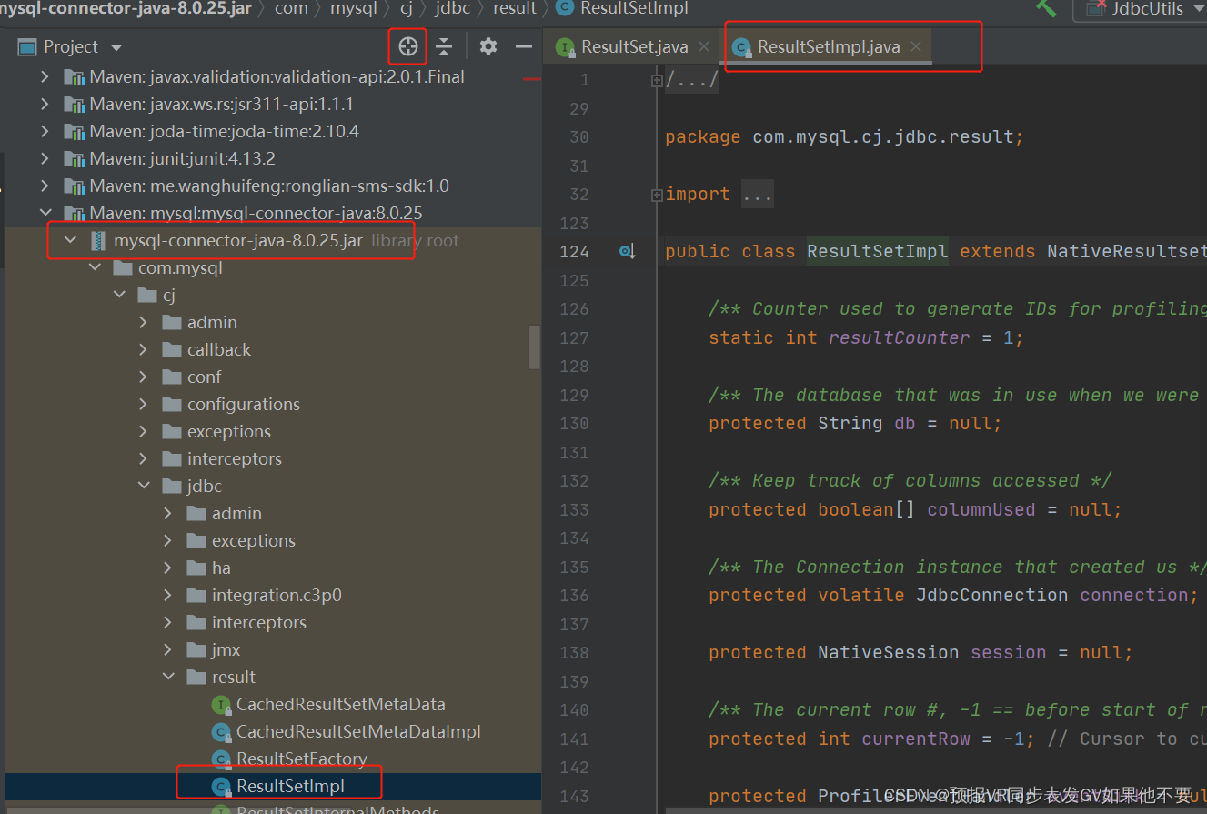Select the ResultSetImpl class icon in tree
The height and width of the screenshot is (814, 1207).
pyautogui.click(x=221, y=782)
